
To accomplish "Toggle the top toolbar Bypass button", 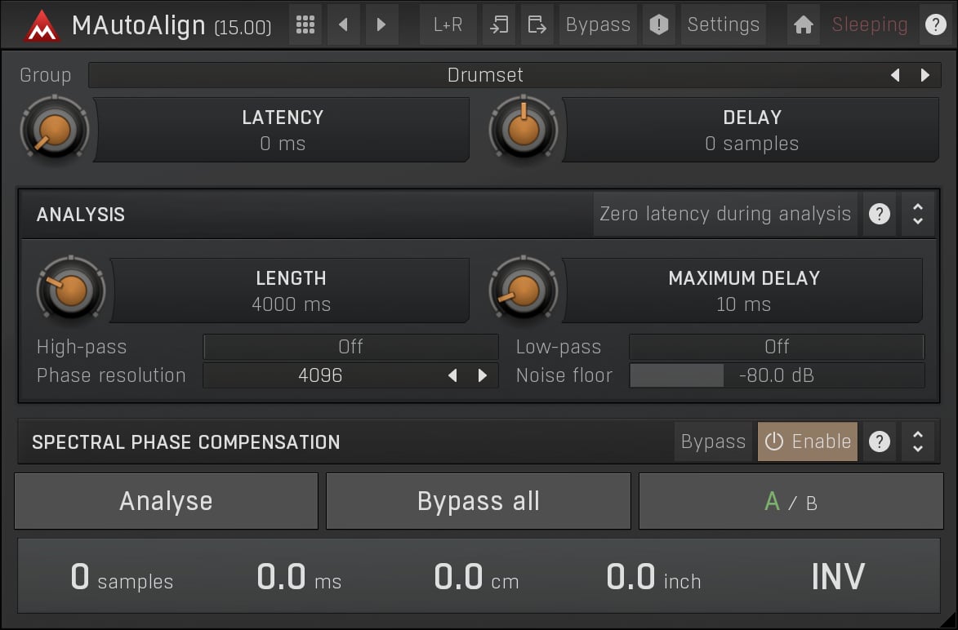I will click(598, 24).
